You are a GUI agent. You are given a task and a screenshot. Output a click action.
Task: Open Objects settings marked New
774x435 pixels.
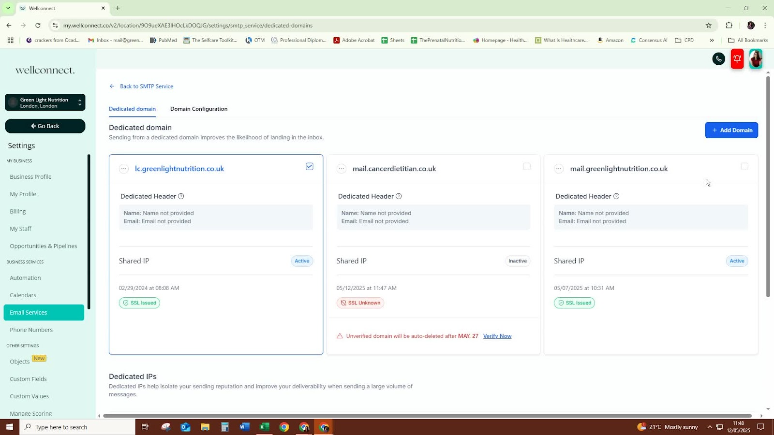[20, 362]
